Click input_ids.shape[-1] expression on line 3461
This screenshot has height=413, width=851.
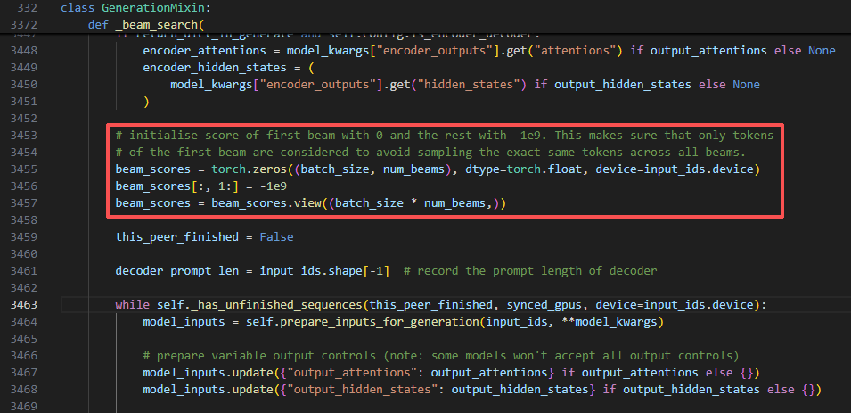point(324,270)
